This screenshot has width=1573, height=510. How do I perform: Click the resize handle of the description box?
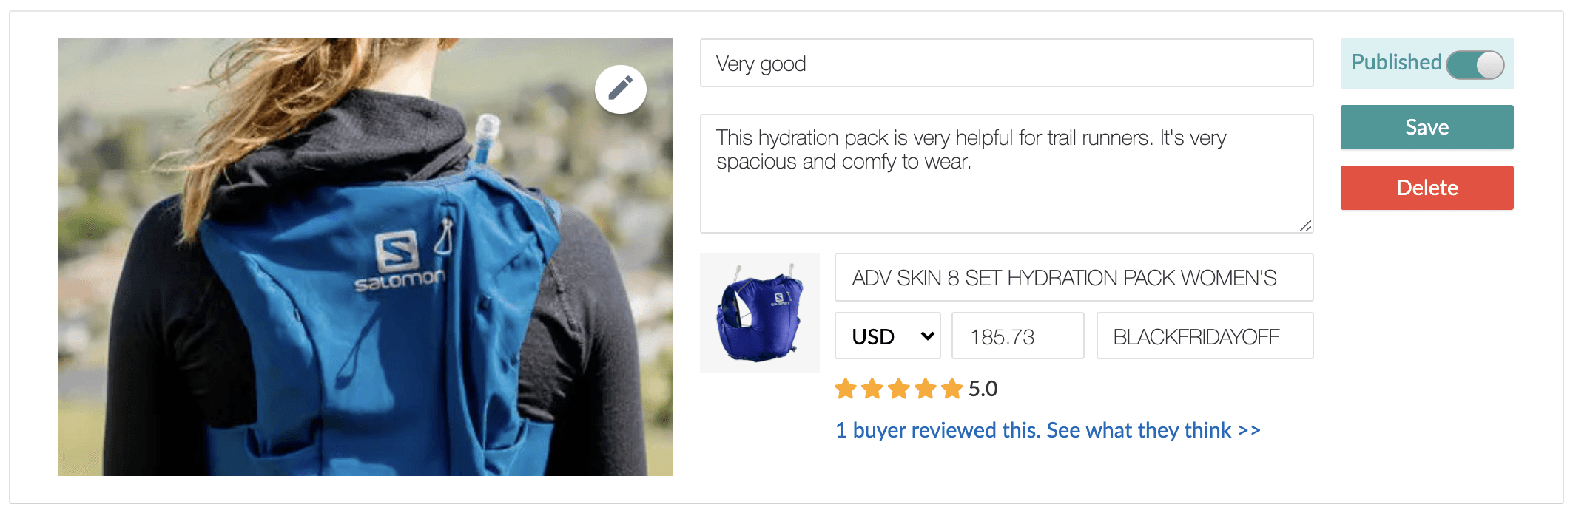[1306, 226]
